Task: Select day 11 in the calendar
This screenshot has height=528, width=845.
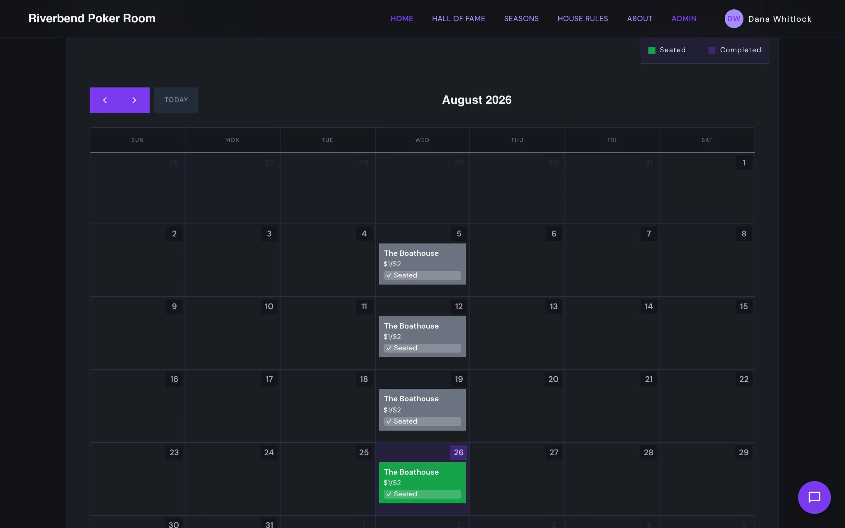Action: [x=364, y=307]
